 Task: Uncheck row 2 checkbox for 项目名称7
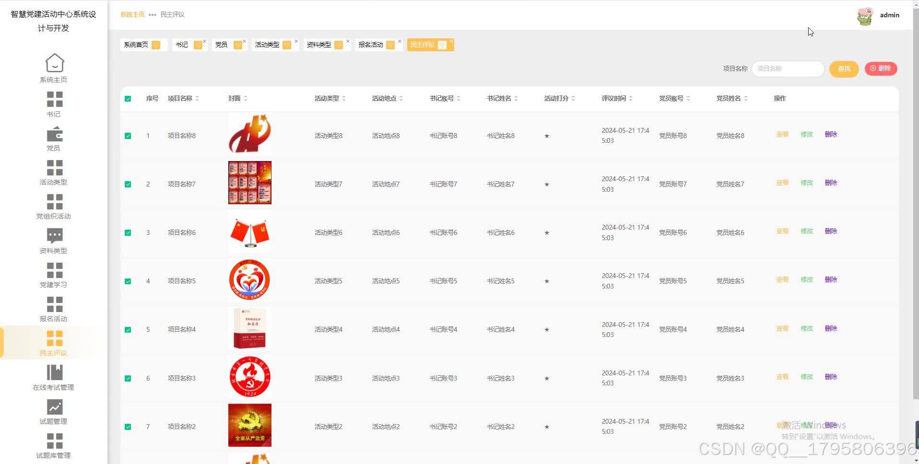coord(128,185)
